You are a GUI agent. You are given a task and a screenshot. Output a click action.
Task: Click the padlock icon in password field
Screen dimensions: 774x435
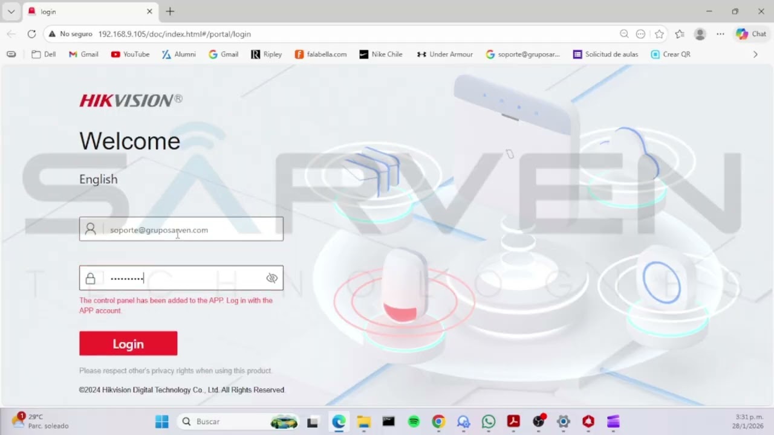point(90,278)
